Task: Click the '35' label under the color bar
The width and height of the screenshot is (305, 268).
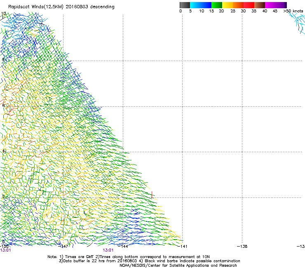Action: [254, 11]
